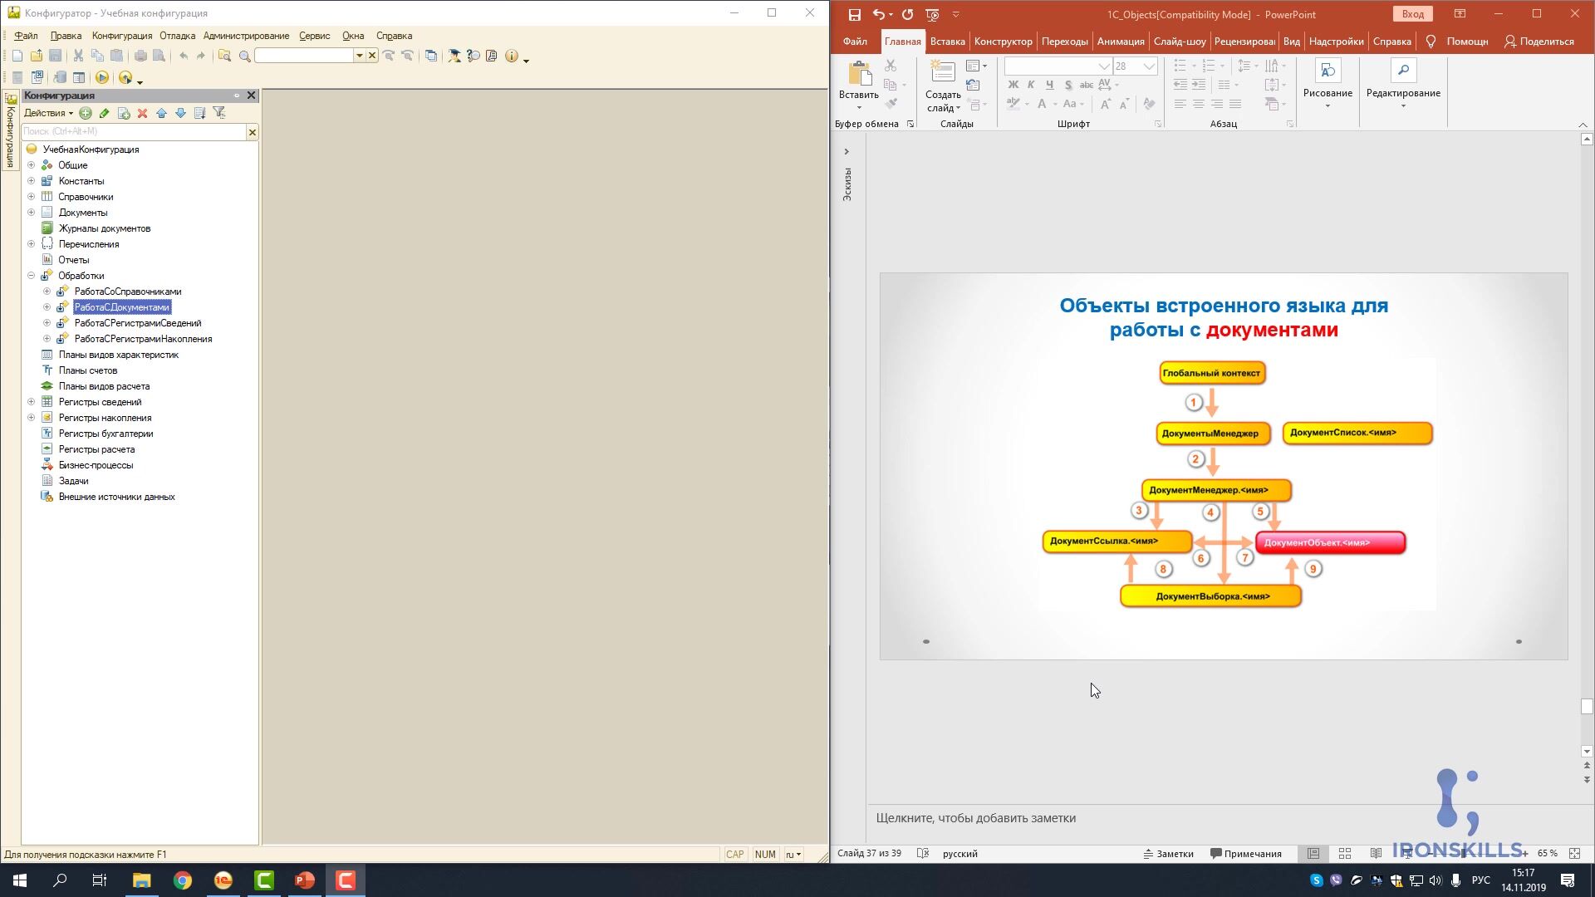This screenshot has width=1595, height=897.
Task: Click the Save icon in Configurator toolbar
Action: [x=56, y=56]
